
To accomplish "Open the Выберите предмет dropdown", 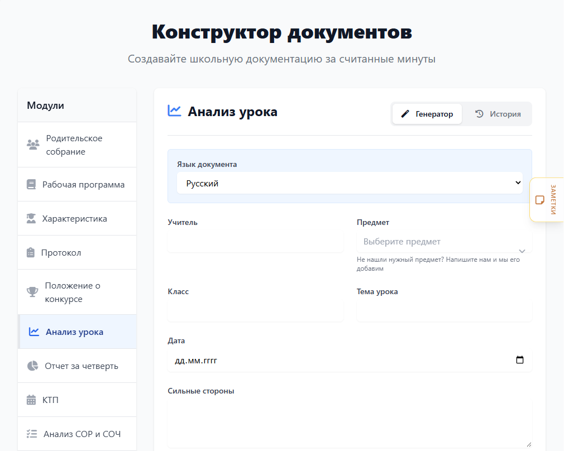I will click(444, 242).
